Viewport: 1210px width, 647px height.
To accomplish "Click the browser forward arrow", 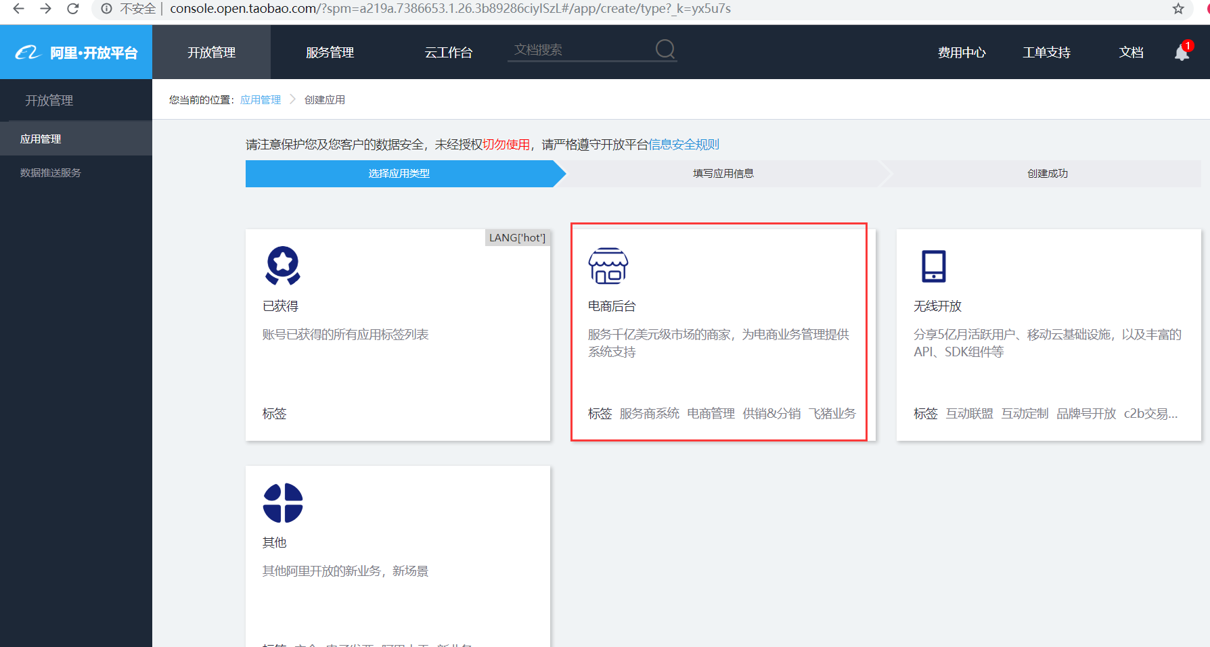I will pos(45,9).
